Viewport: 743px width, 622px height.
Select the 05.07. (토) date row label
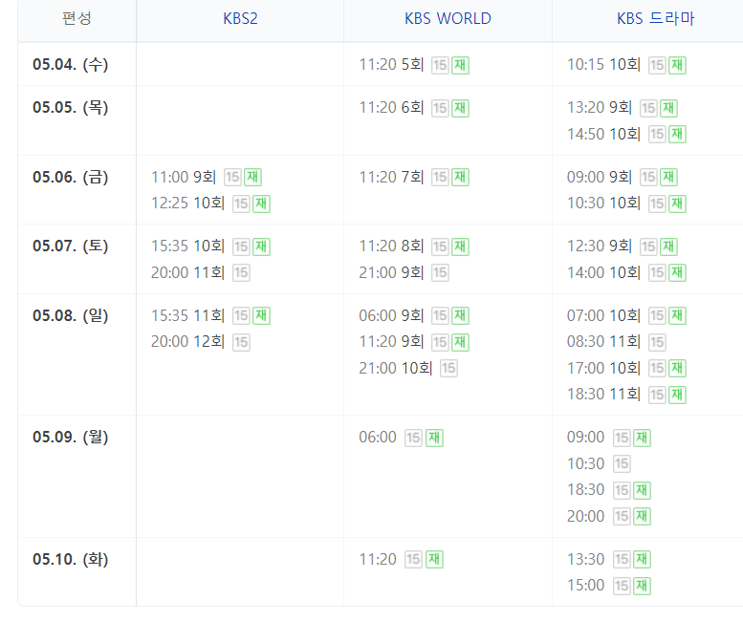coord(70,247)
